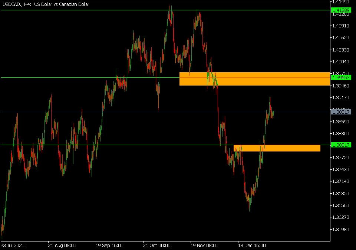This screenshot has height=250, width=356.
Task: Click the gray 1.38817 current price tag
Action: [x=342, y=111]
